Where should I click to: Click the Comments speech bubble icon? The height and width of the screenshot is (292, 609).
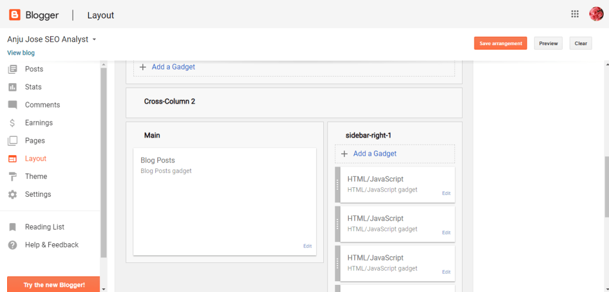pyautogui.click(x=13, y=105)
